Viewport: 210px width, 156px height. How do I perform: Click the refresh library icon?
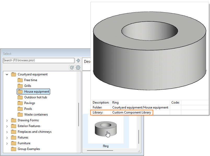pyautogui.click(x=72, y=68)
